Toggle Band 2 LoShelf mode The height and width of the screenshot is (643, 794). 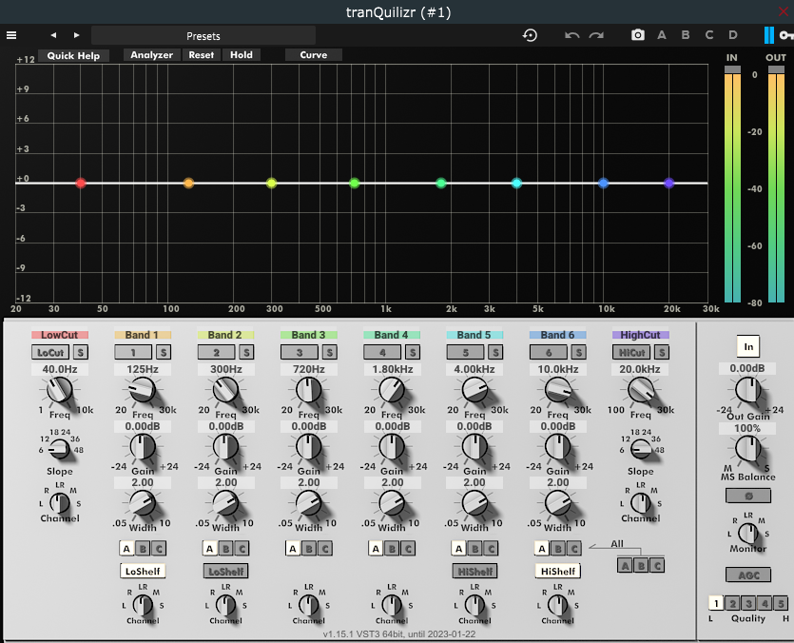[x=226, y=571]
